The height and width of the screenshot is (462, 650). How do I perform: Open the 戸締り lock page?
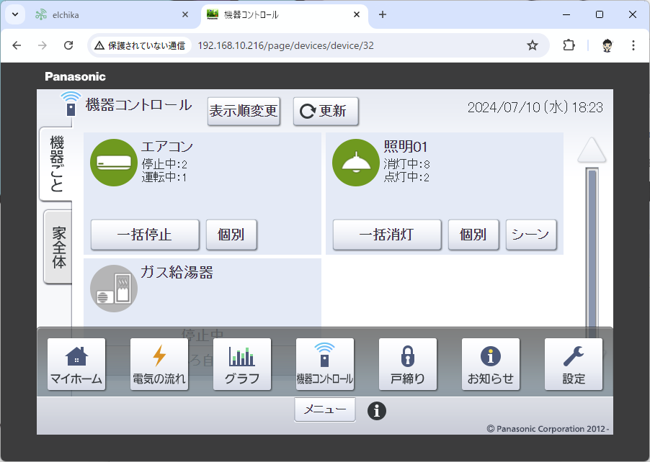tap(408, 364)
